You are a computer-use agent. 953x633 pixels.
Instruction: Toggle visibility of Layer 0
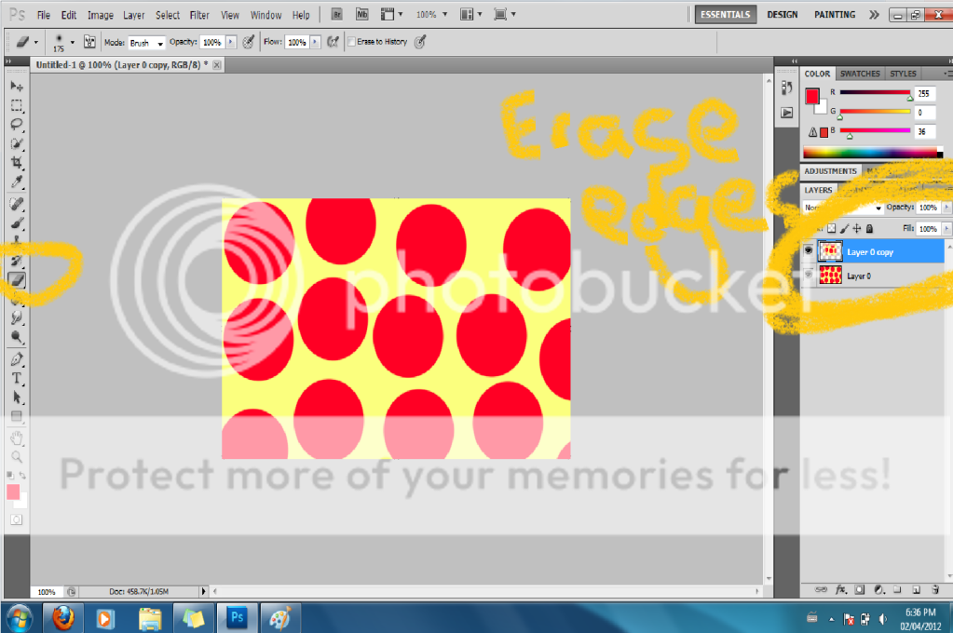pyautogui.click(x=809, y=276)
